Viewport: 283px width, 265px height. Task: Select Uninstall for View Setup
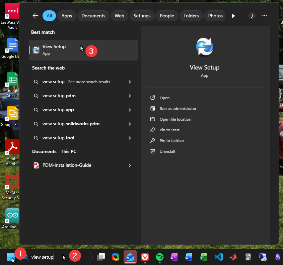167,151
